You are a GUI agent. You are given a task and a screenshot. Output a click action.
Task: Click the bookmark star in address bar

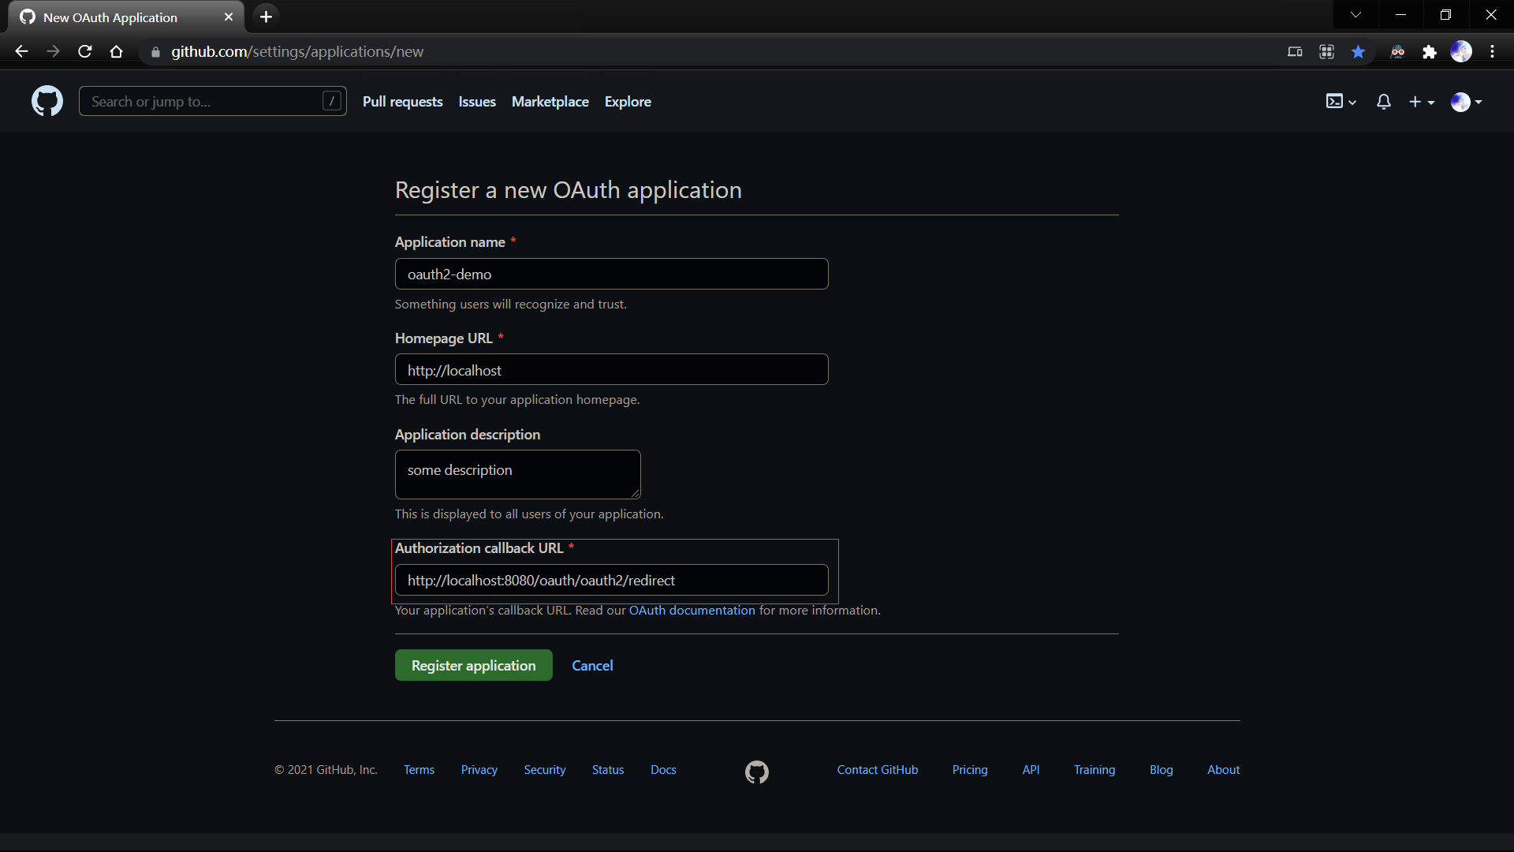[1358, 52]
